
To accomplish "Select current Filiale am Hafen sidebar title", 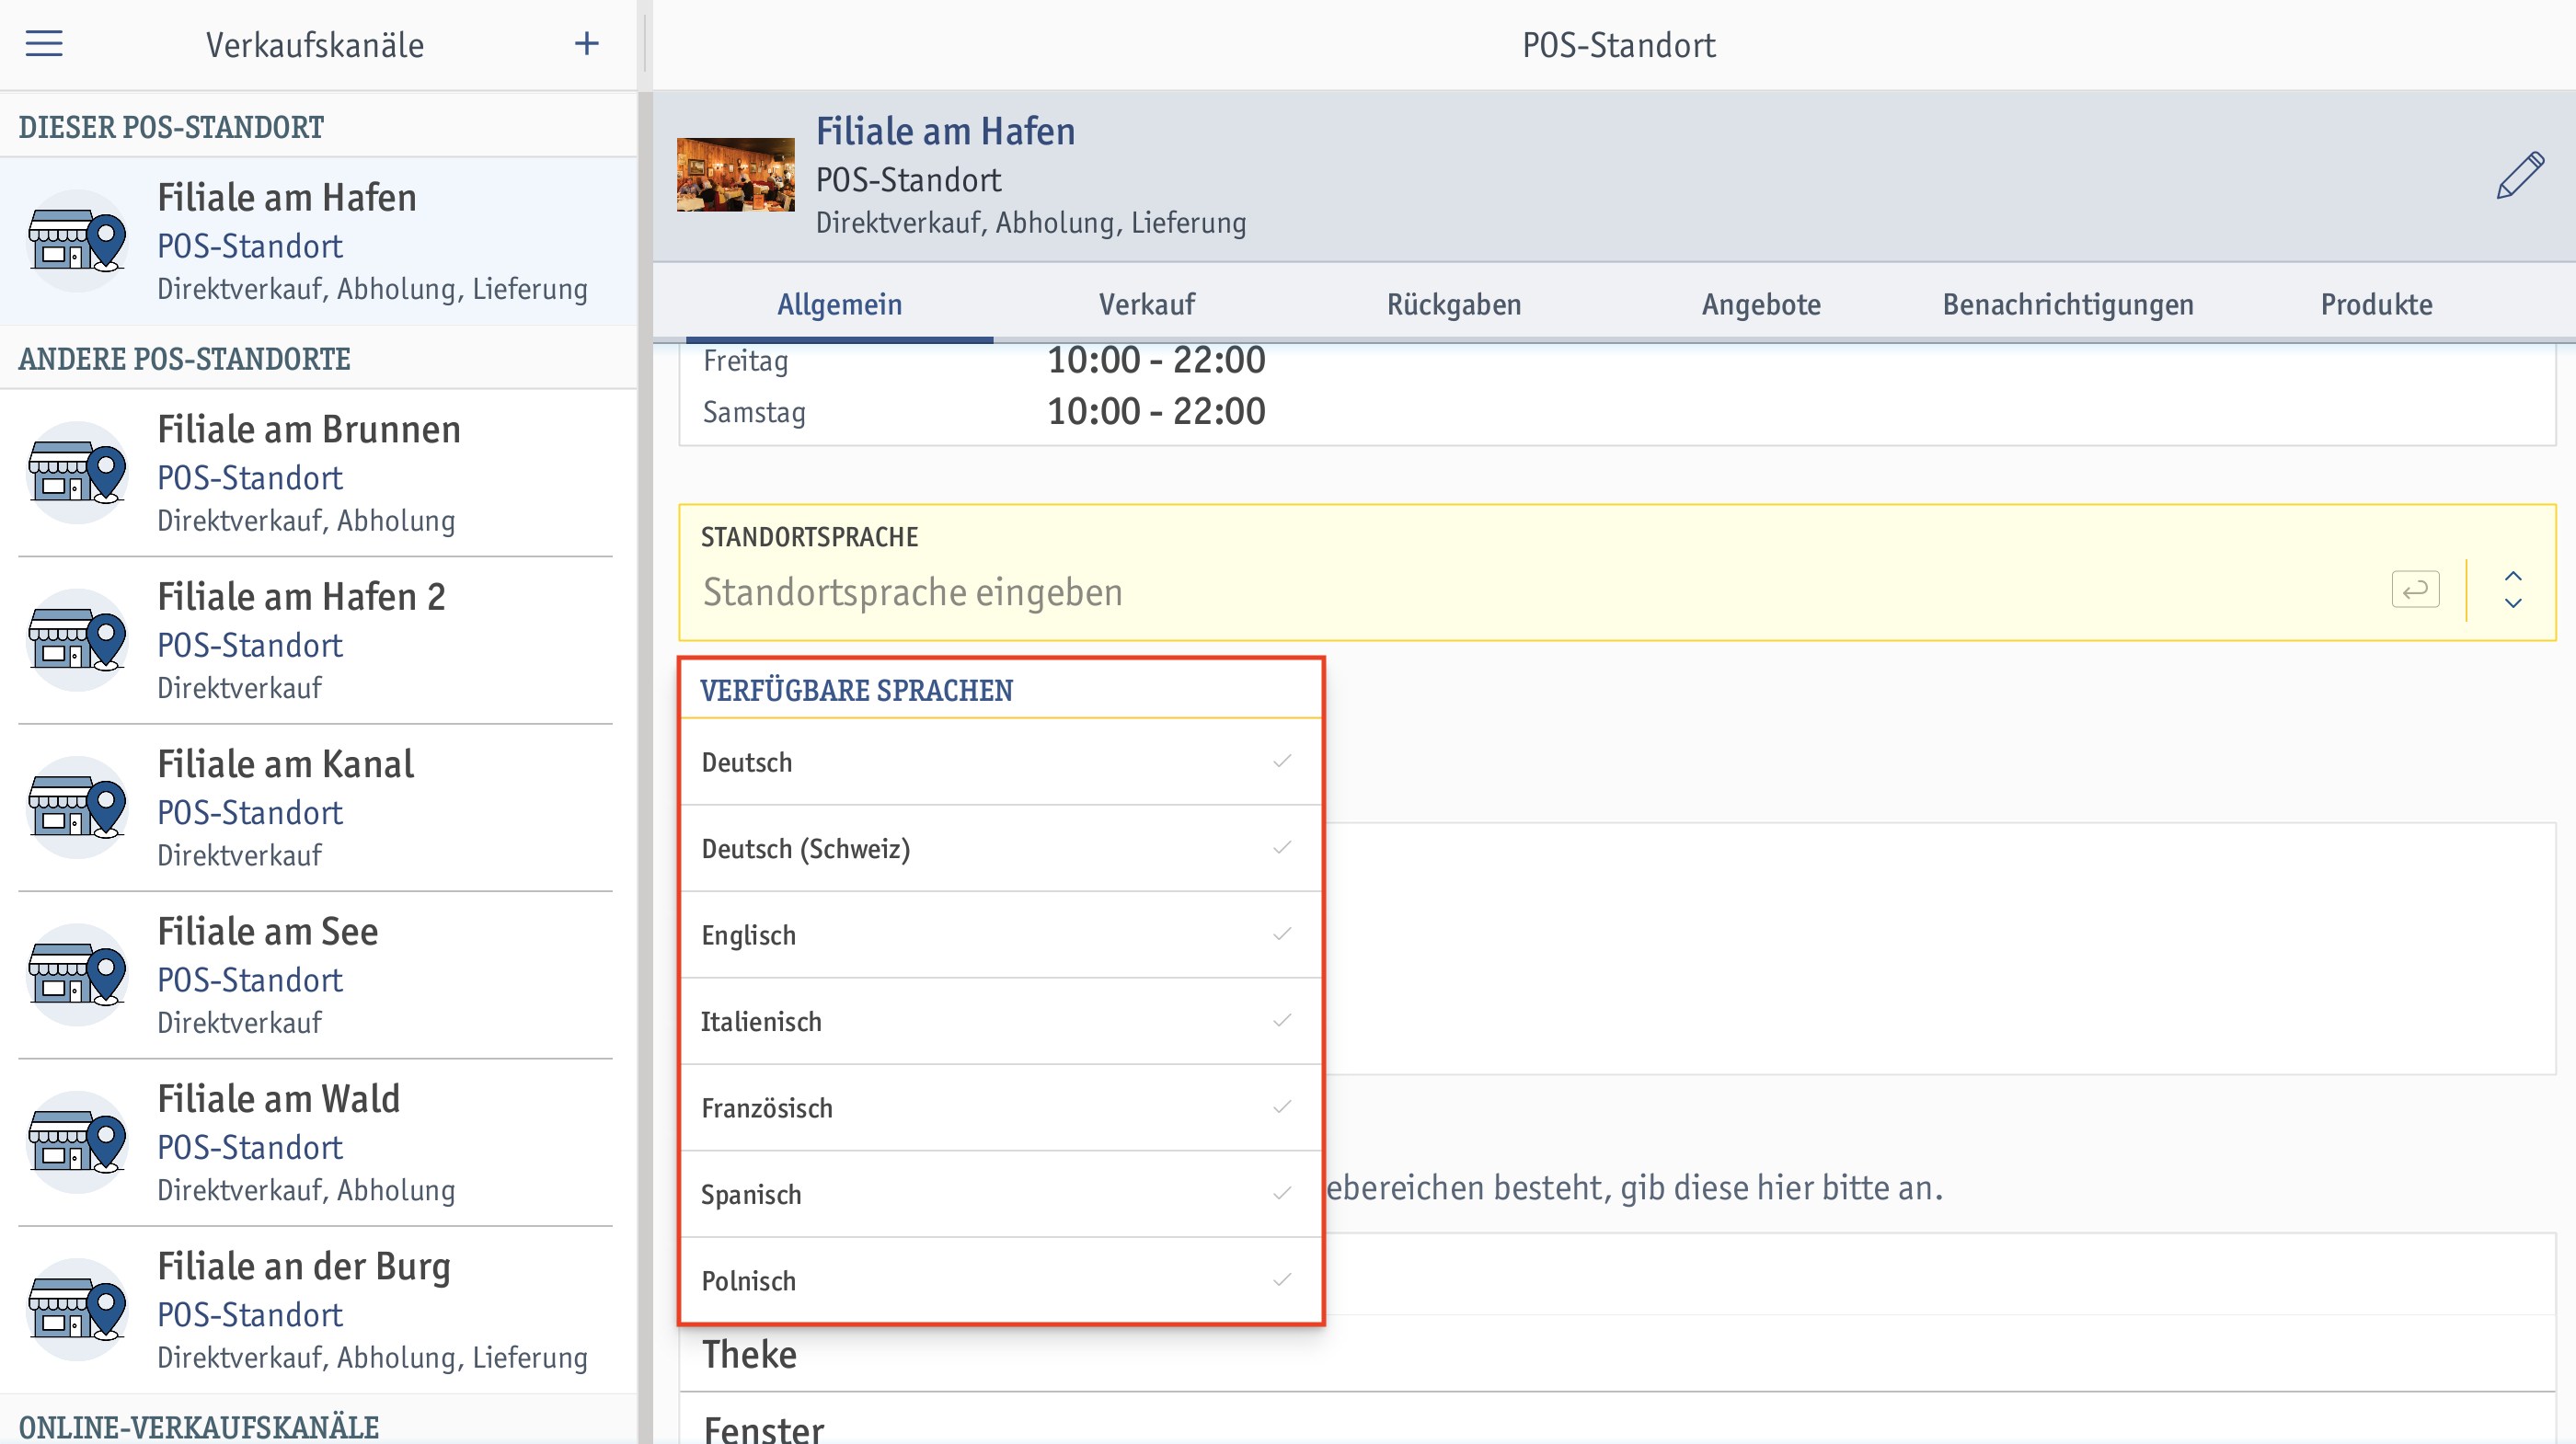I will tap(287, 197).
